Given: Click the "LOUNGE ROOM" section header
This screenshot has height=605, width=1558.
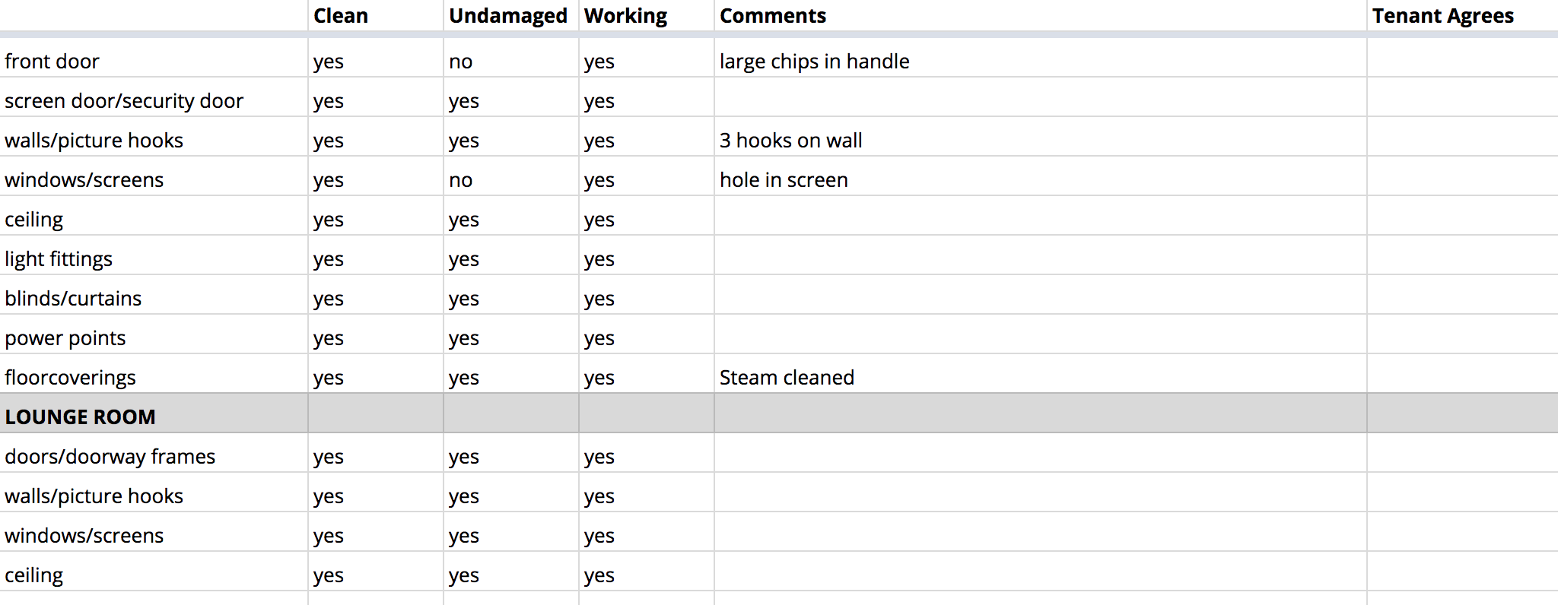Looking at the screenshot, I should [x=80, y=417].
